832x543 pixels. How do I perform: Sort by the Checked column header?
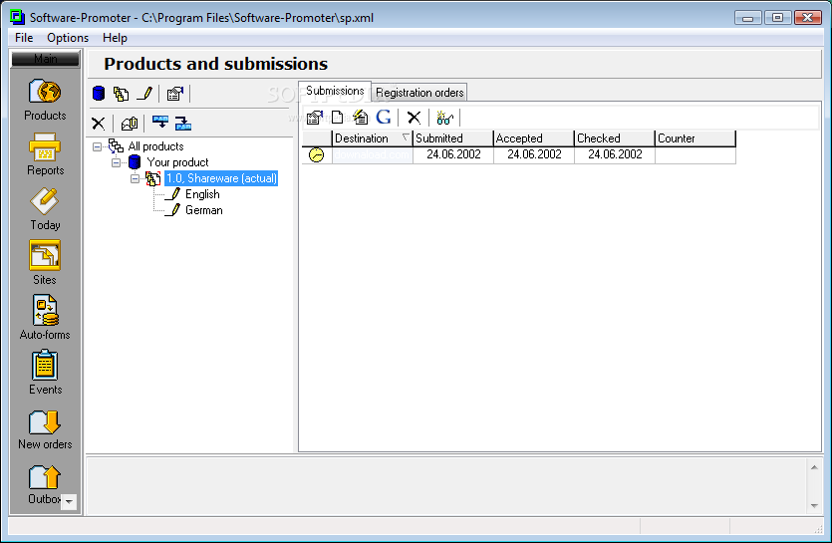pos(615,138)
